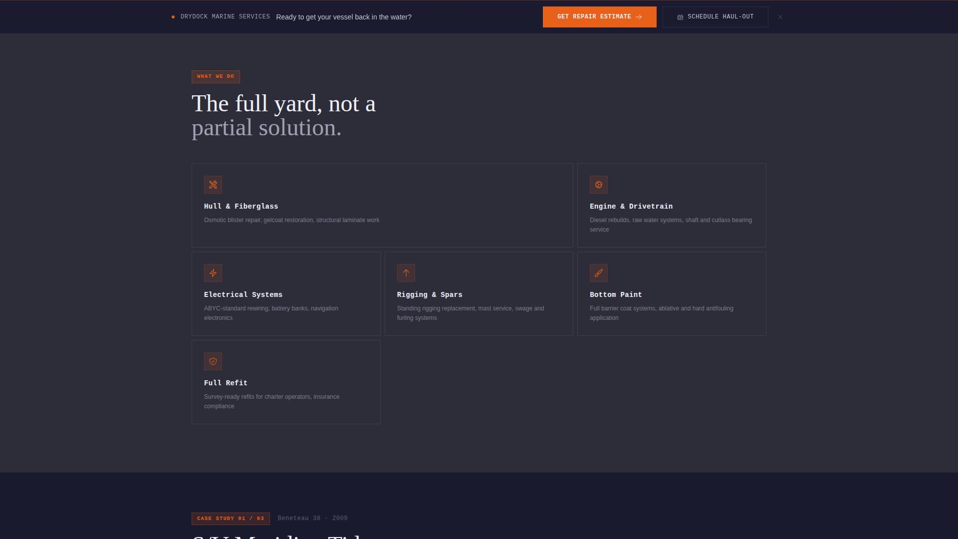The image size is (958, 539).
Task: Click the calendar icon next to Schedule Haul-Out
Action: tap(681, 16)
